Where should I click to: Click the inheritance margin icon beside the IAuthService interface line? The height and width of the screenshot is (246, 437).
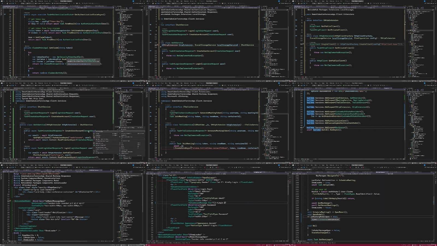(150, 25)
